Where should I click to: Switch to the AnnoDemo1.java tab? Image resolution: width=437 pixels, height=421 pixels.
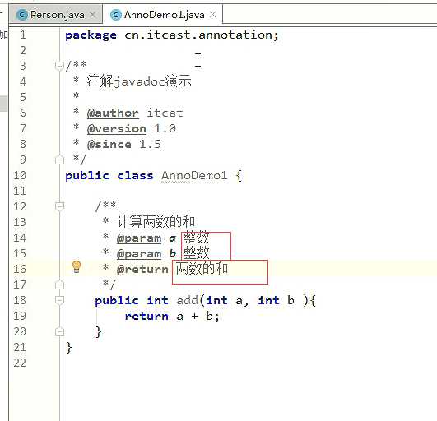(164, 15)
